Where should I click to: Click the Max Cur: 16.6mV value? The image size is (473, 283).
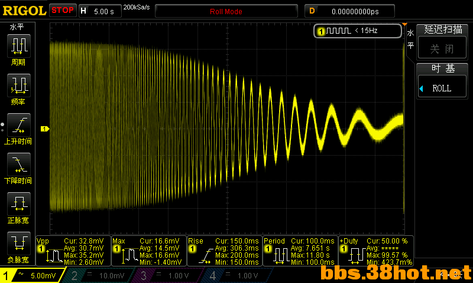160,241
